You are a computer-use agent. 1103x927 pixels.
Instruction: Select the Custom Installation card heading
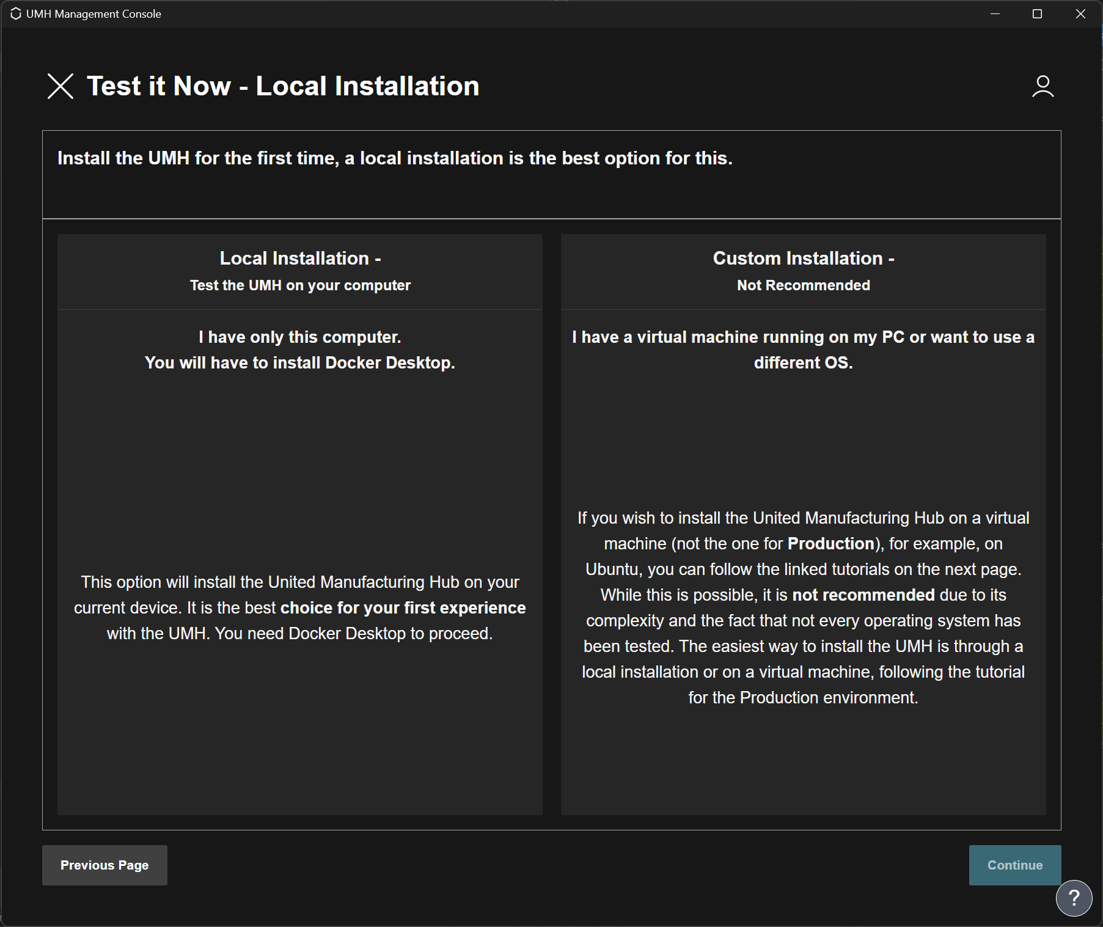(x=803, y=258)
